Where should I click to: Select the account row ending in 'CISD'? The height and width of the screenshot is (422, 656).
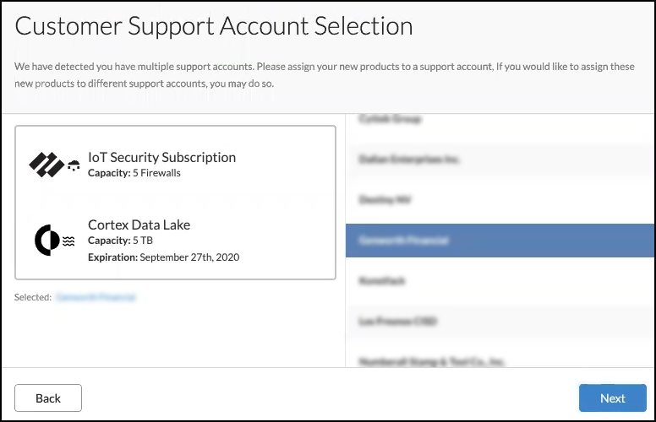click(500, 322)
